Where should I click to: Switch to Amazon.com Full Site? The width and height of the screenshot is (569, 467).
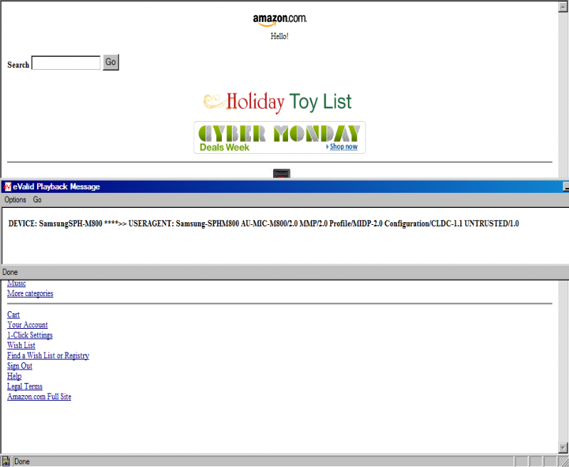pyautogui.click(x=39, y=397)
